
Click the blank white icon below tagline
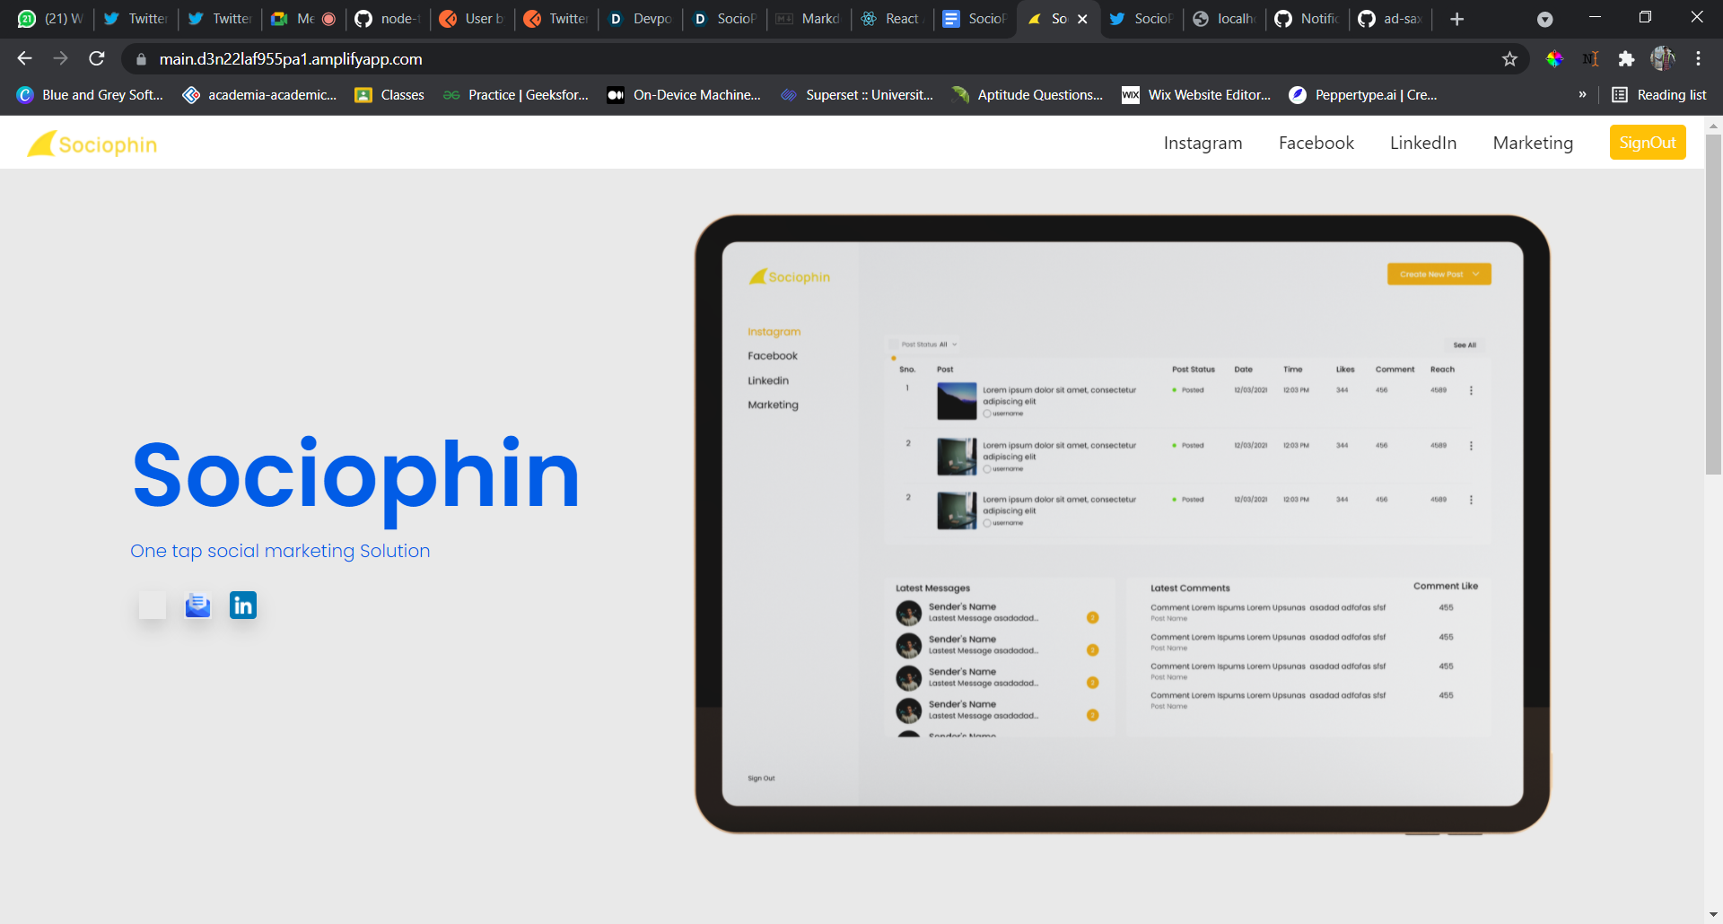[x=153, y=606]
